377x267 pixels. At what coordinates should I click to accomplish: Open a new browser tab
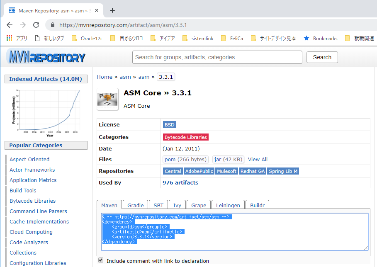[112, 10]
